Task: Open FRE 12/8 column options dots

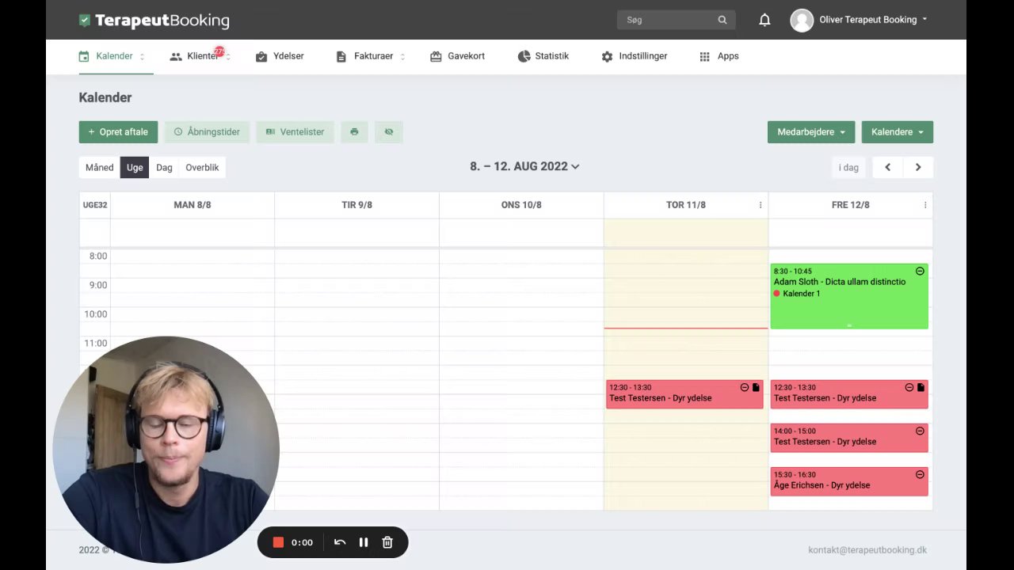Action: (x=925, y=205)
